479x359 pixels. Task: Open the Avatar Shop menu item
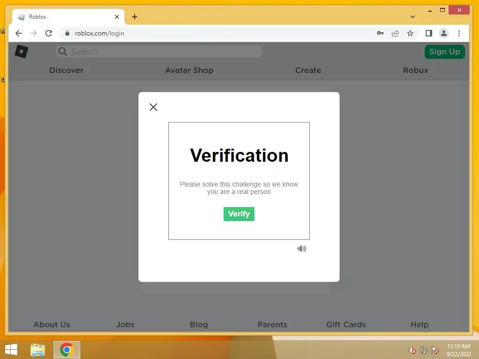(189, 70)
